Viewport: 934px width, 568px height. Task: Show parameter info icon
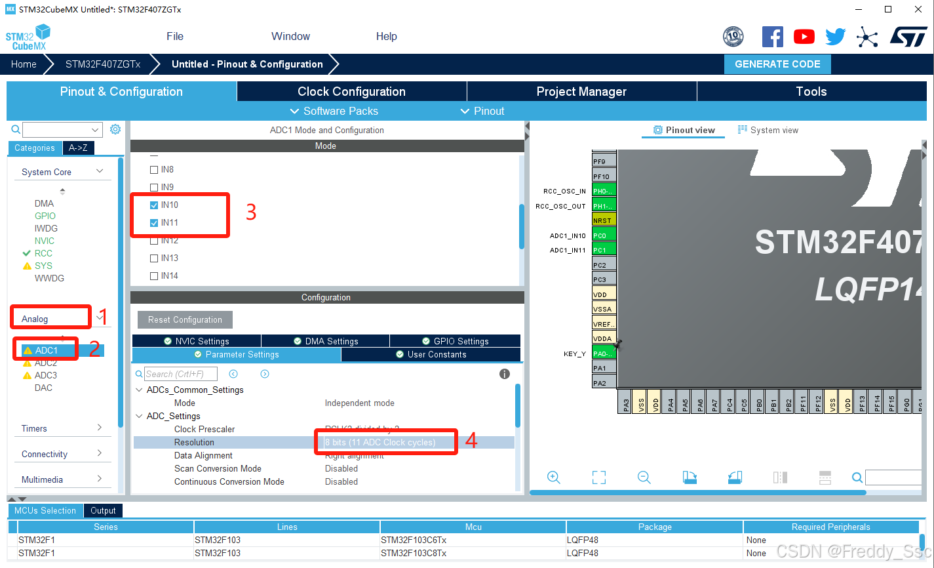click(505, 374)
